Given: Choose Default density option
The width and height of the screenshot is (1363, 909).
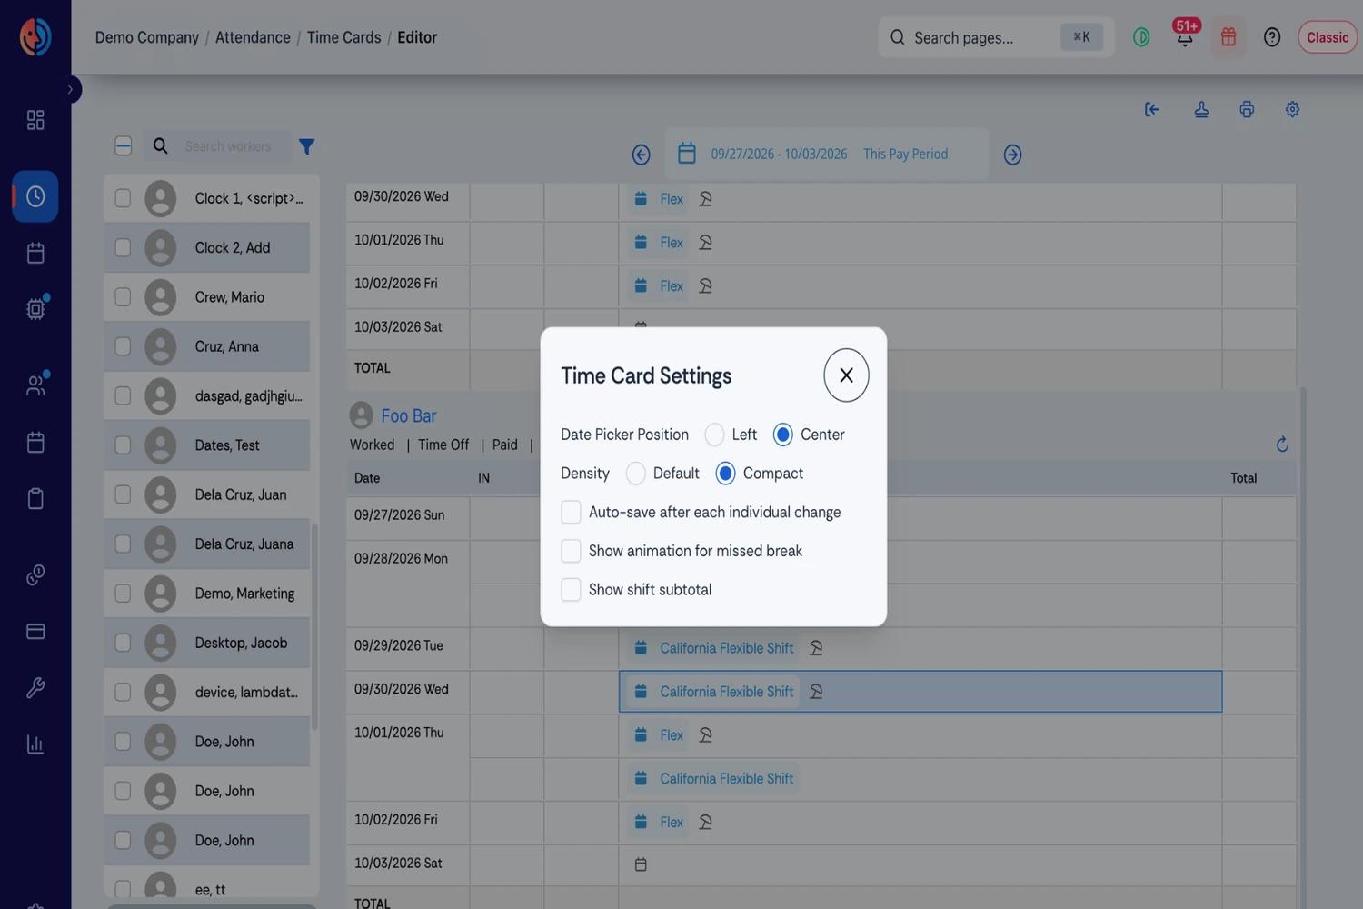Looking at the screenshot, I should (x=636, y=474).
